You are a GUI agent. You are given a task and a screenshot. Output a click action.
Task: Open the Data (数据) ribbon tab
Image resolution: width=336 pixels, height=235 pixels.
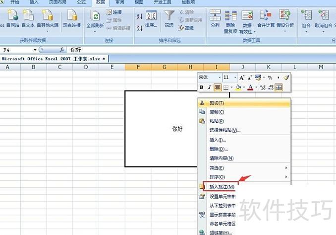coord(101,2)
